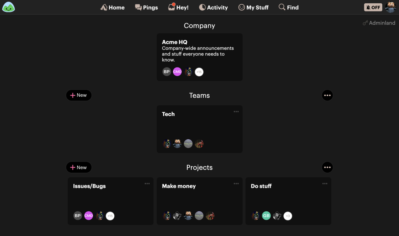The image size is (399, 236).
Task: Open the Issues/Bugs project options ellipsis
Action: [x=147, y=184]
